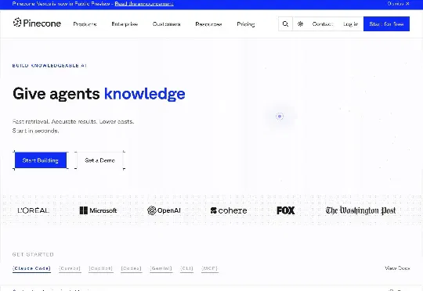Click the Start for free button
This screenshot has height=291, width=423.
pyautogui.click(x=386, y=24)
